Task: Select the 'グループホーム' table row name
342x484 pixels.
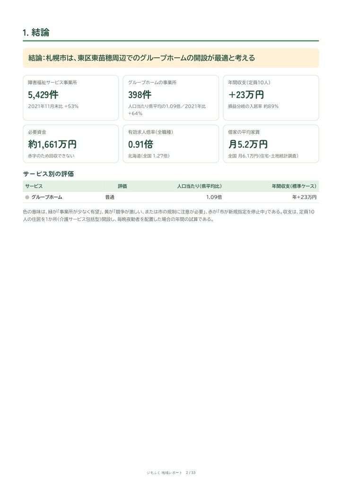Action: (x=47, y=197)
